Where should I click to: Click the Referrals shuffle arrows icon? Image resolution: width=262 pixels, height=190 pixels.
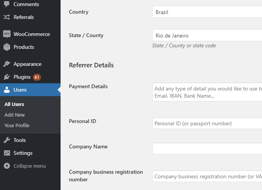[x=7, y=17]
